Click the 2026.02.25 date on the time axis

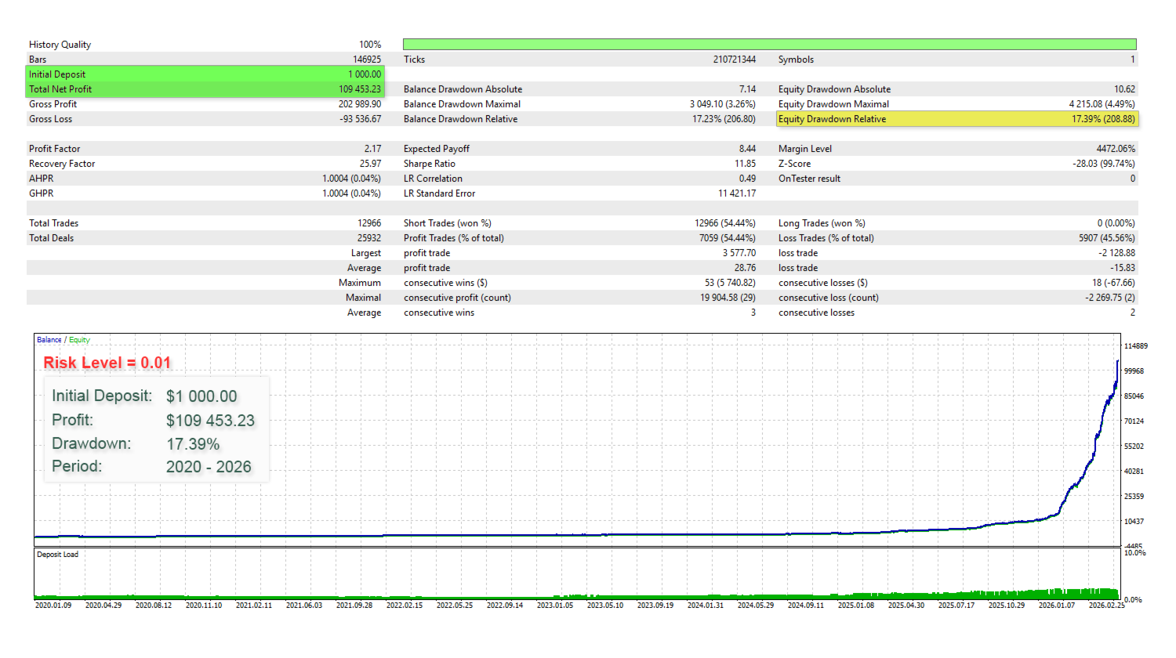[x=1106, y=606]
